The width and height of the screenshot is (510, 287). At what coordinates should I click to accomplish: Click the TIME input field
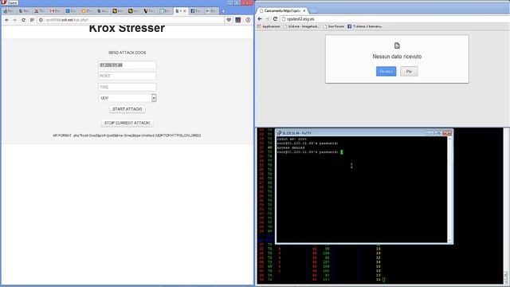[x=127, y=87]
